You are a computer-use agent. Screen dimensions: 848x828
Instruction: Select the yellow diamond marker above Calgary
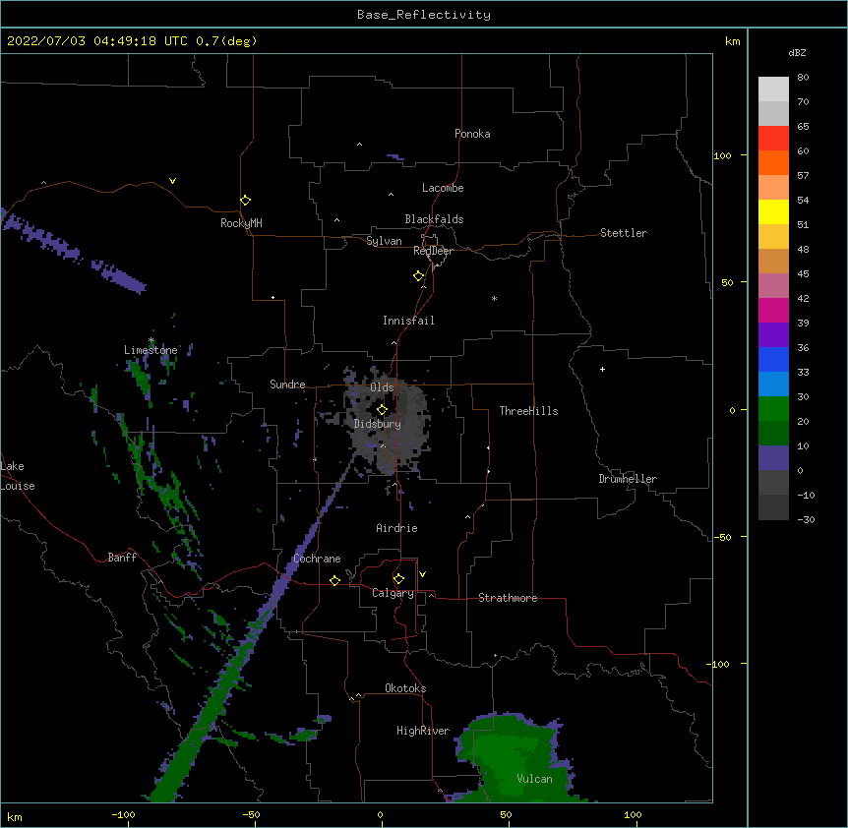click(398, 579)
